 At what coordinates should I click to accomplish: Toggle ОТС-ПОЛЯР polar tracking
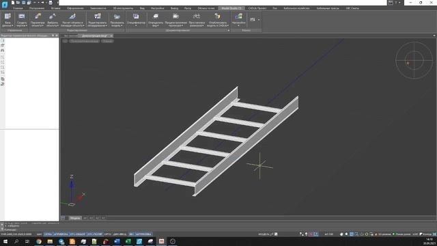95,234
